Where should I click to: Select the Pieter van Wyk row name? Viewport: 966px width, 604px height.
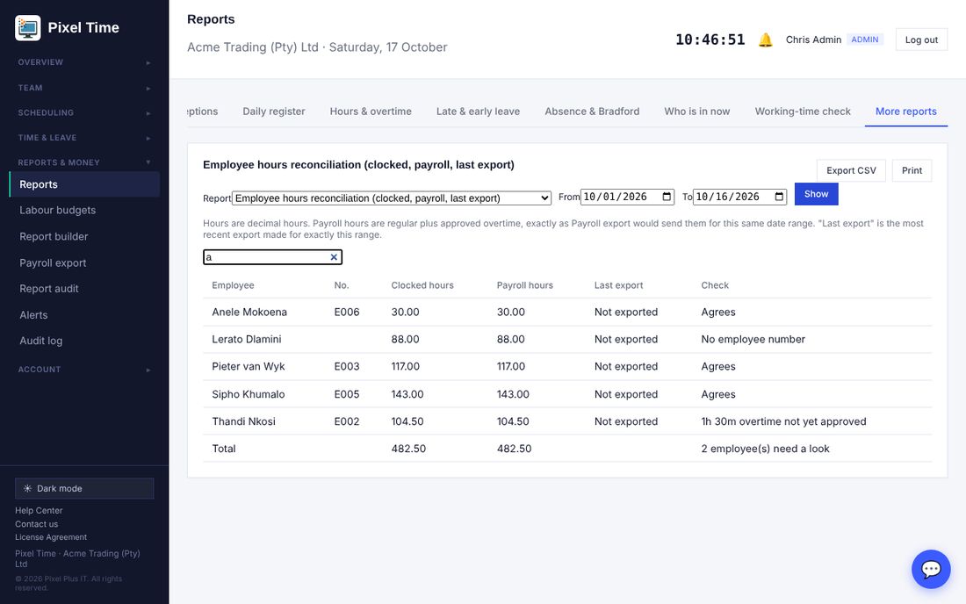pyautogui.click(x=249, y=366)
